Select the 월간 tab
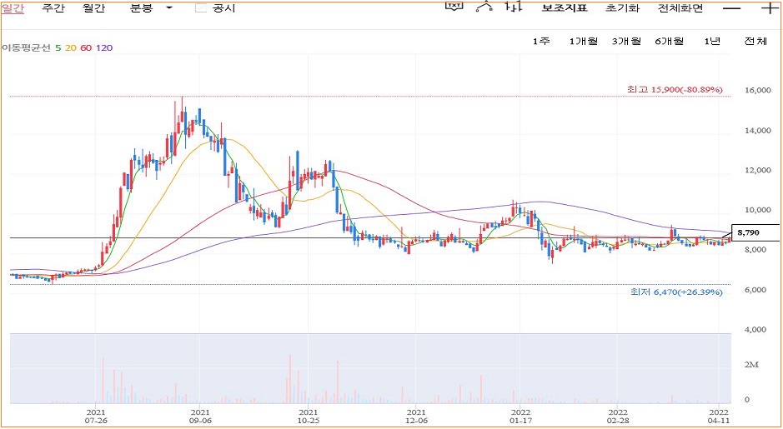Screen dimensions: 783x429 [x=94, y=8]
